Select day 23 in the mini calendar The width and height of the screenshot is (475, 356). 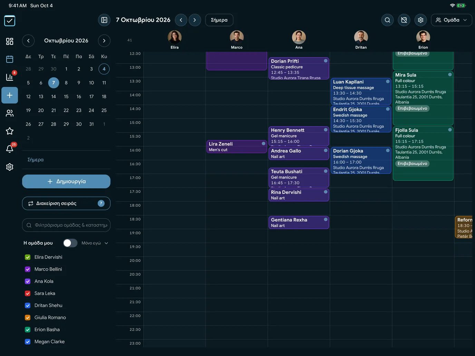point(79,110)
